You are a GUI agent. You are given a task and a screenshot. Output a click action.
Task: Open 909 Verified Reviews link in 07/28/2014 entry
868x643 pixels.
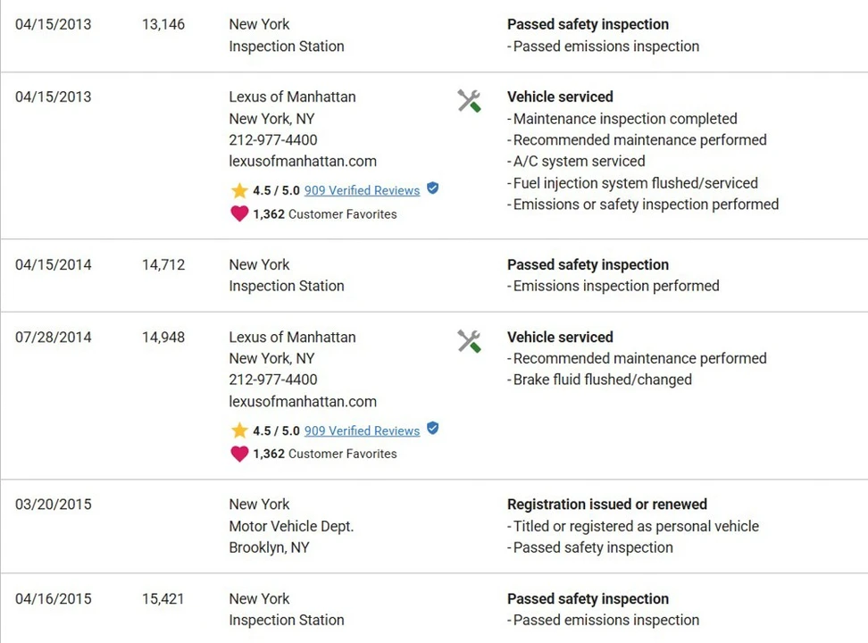[362, 430]
